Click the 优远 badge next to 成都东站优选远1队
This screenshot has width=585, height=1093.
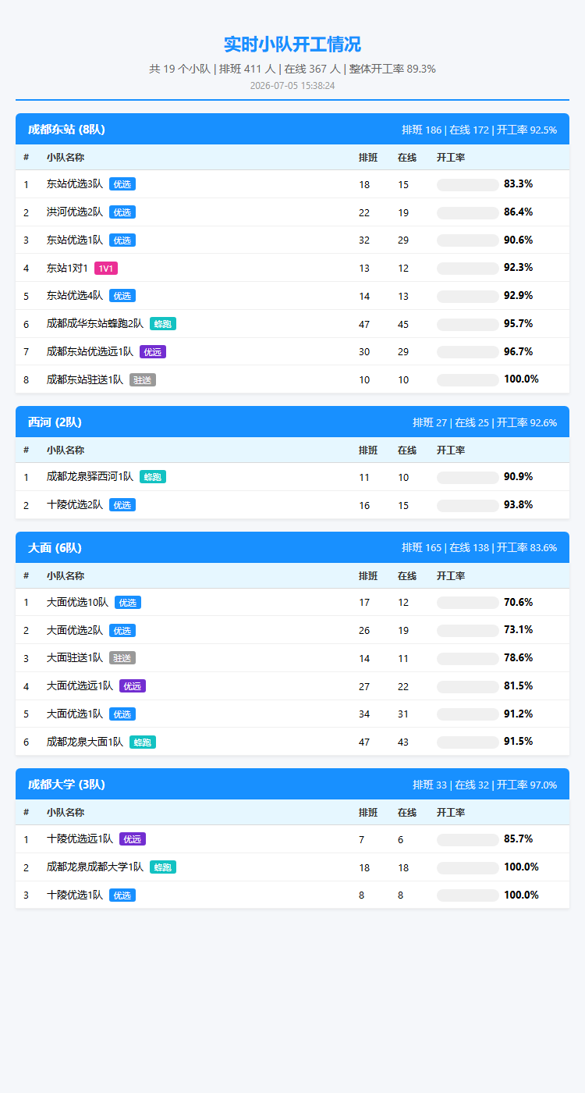pos(153,352)
